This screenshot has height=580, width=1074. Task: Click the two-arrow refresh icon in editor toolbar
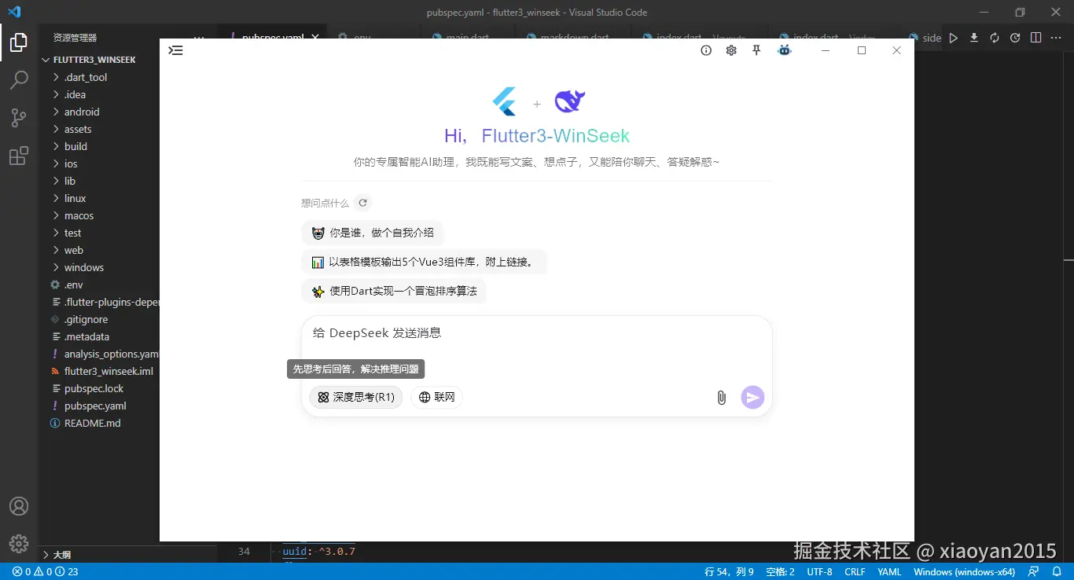pos(995,38)
